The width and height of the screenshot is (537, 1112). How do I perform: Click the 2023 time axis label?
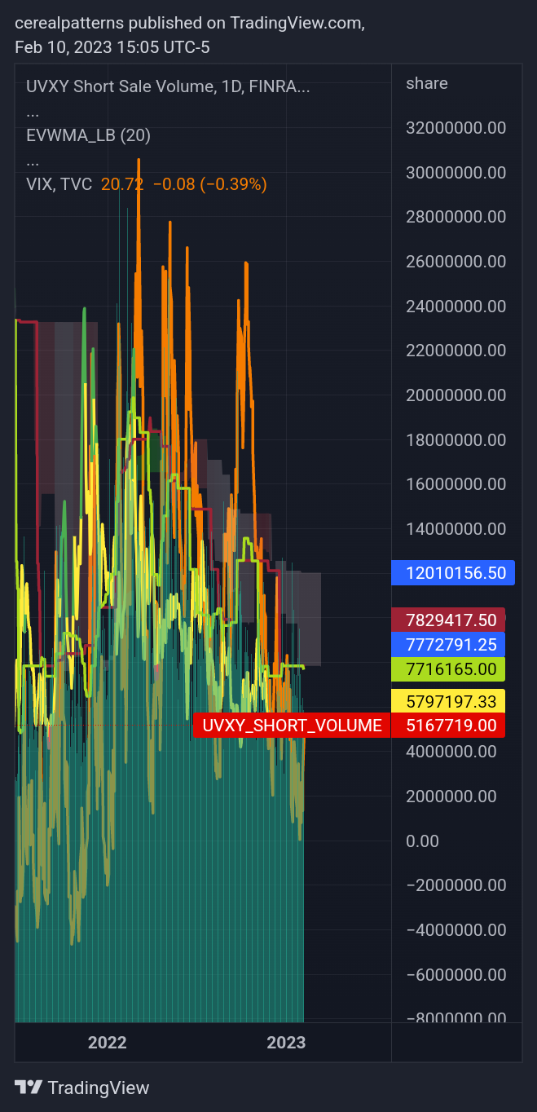click(x=286, y=1042)
